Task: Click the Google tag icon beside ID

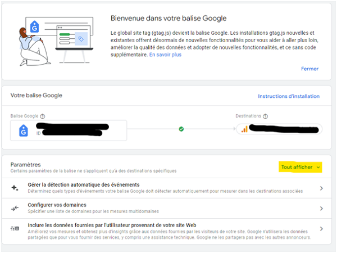Action: point(24,130)
